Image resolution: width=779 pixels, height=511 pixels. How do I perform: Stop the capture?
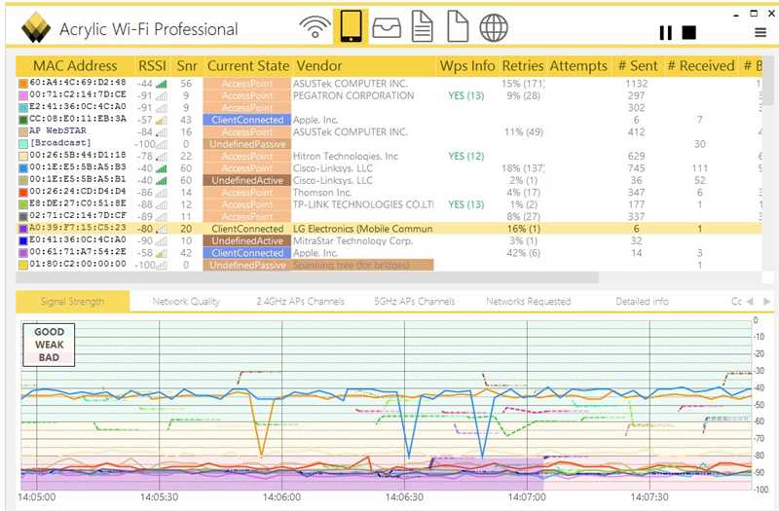click(x=688, y=33)
